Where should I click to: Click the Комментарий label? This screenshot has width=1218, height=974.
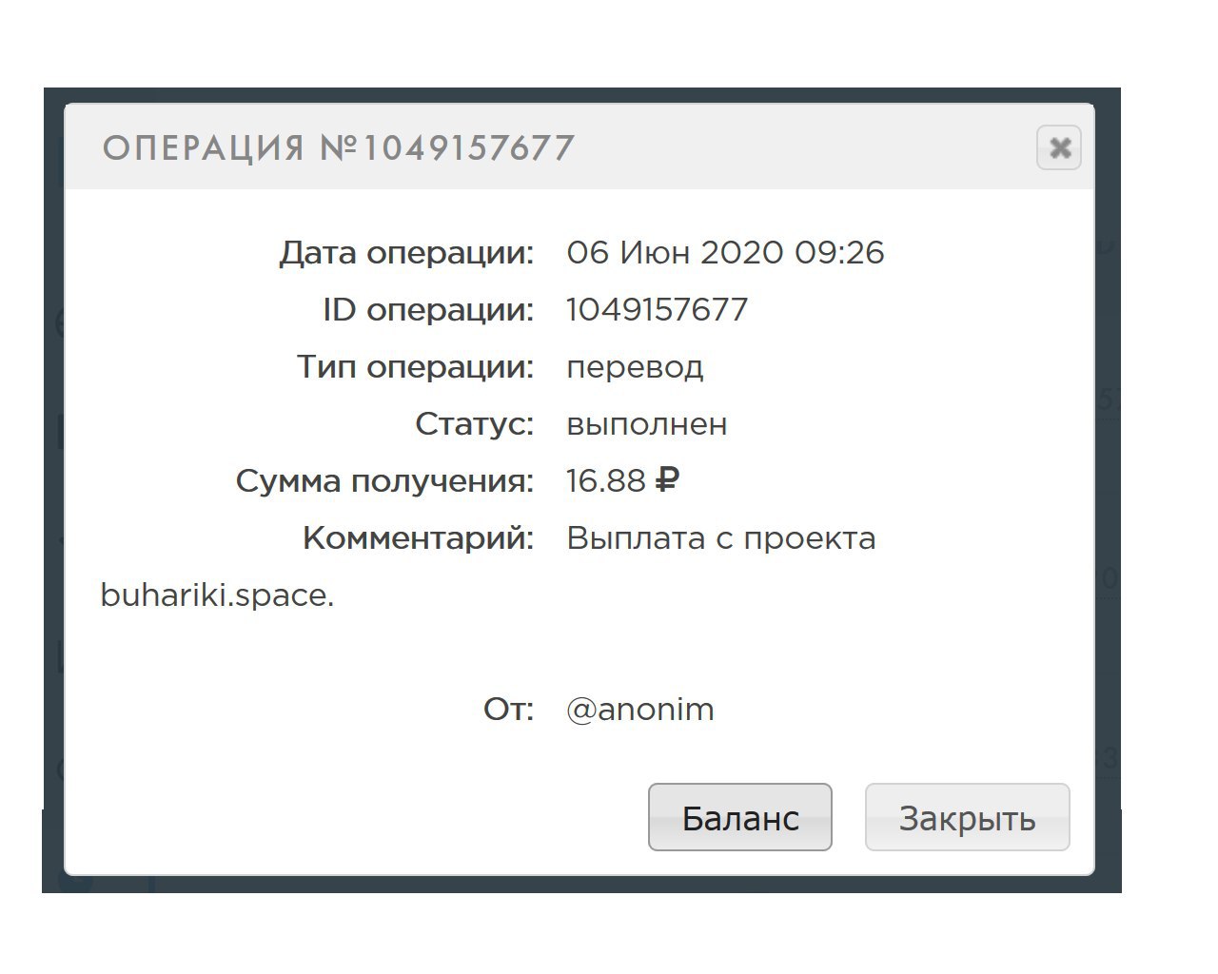point(419,539)
